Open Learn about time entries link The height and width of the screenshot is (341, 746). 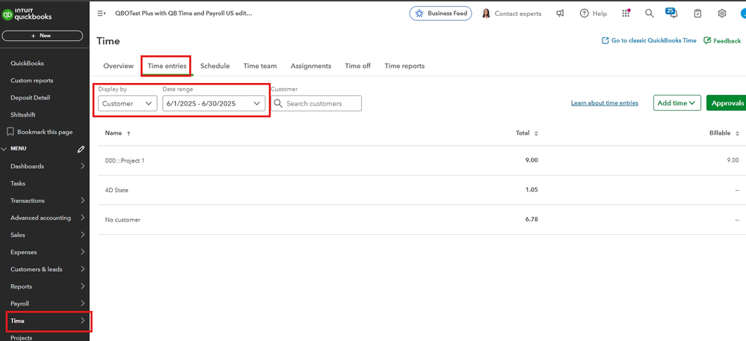(x=605, y=103)
